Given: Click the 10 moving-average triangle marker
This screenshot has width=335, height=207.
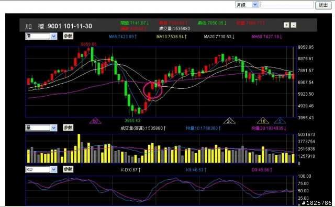Looking at the screenshot, I should click(x=263, y=121).
